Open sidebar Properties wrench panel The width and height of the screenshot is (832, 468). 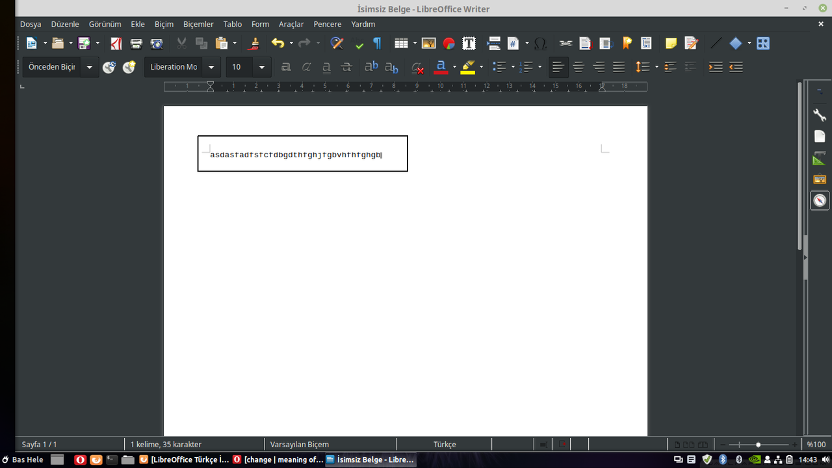coord(820,115)
